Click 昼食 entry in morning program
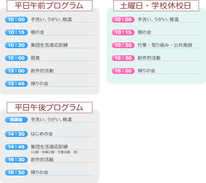Image resolution: width=206 pixels, height=183 pixels. pos(35,58)
